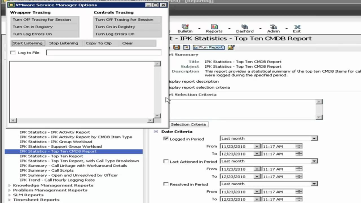The width and height of the screenshot is (361, 203).
Task: Open Resolved in Period From date picker
Action: (257, 192)
